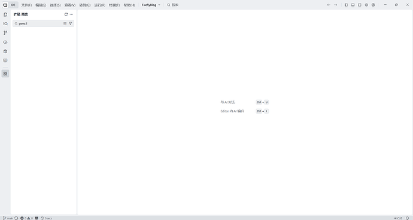Screen dimensions: 413x220
Task: Open the eye preview view in sidebar
Action: 5,42
